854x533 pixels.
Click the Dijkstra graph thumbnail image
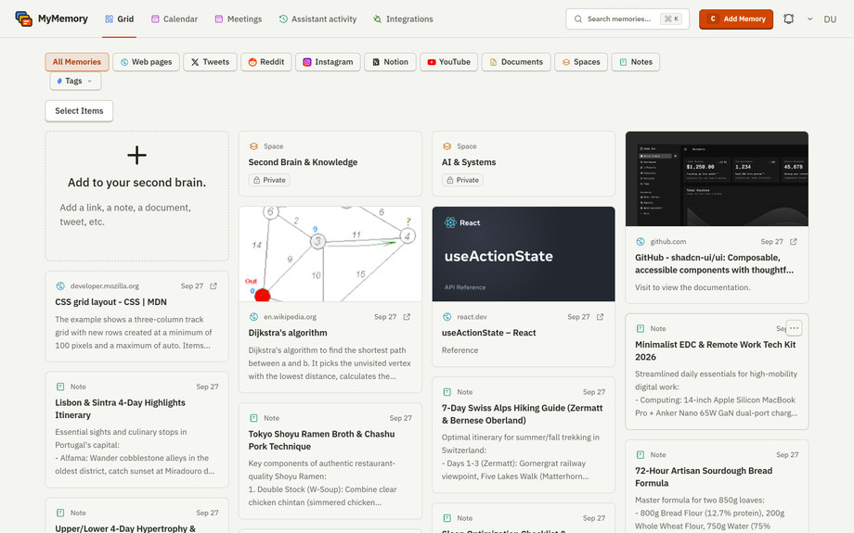tap(330, 254)
